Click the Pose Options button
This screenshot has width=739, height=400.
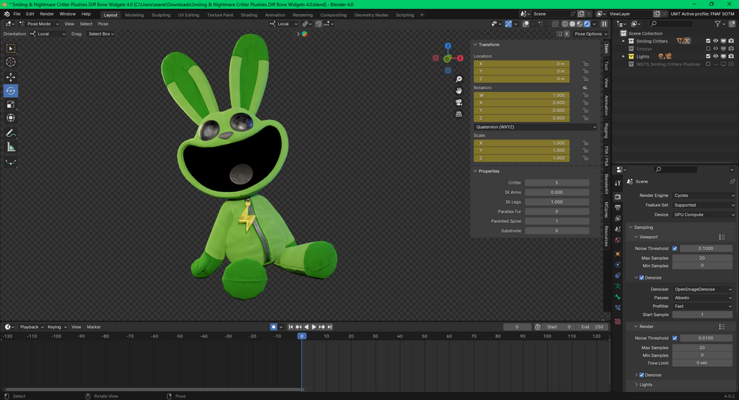(590, 34)
